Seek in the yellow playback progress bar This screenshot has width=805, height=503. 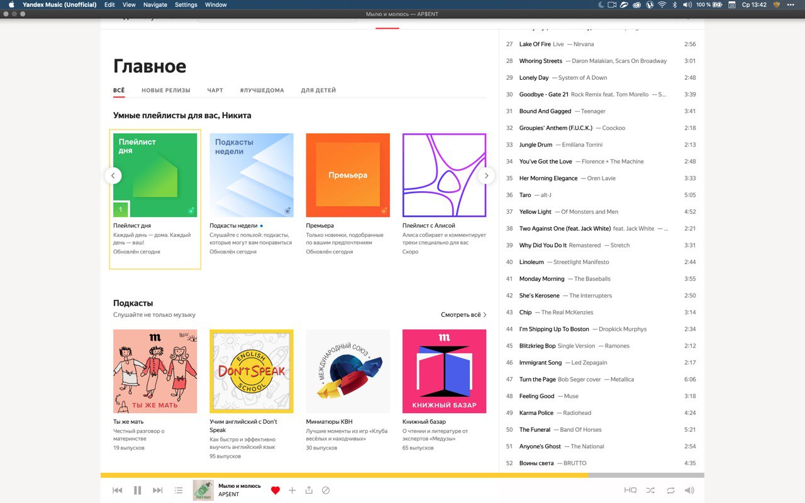(344, 475)
